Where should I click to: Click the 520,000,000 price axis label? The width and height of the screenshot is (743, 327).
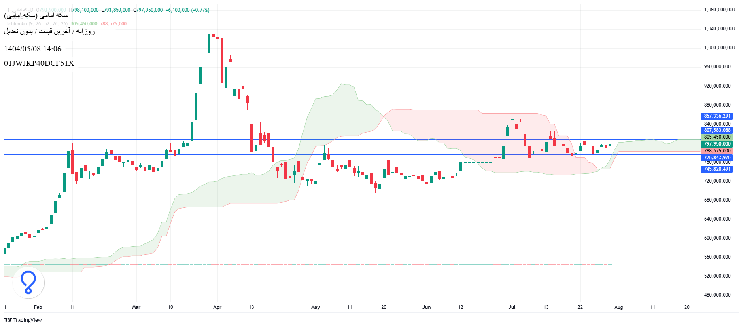point(718,276)
